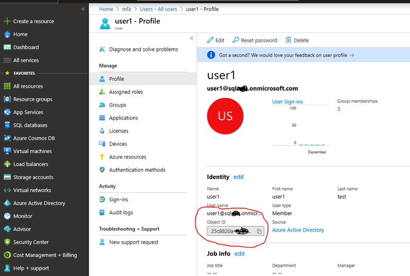Open the User Sign-ins chart link

click(x=288, y=102)
